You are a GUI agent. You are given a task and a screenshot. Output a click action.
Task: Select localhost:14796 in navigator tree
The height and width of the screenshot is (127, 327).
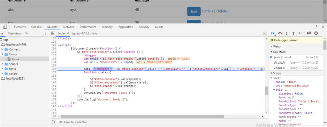click(17, 45)
